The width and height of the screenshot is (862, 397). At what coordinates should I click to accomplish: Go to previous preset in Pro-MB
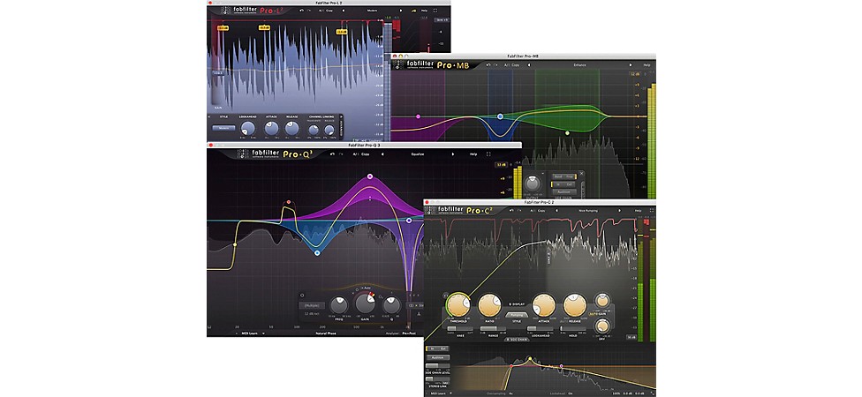point(529,65)
